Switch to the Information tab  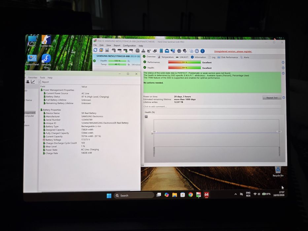point(198,57)
